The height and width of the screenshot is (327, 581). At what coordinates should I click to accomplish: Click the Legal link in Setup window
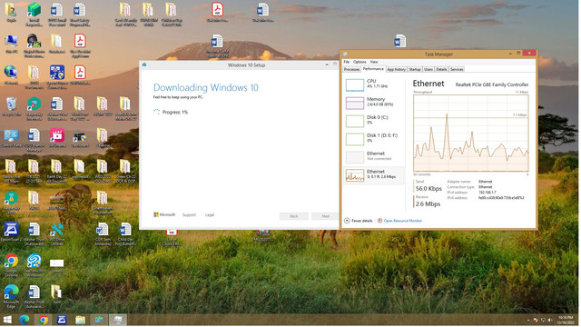coord(210,215)
